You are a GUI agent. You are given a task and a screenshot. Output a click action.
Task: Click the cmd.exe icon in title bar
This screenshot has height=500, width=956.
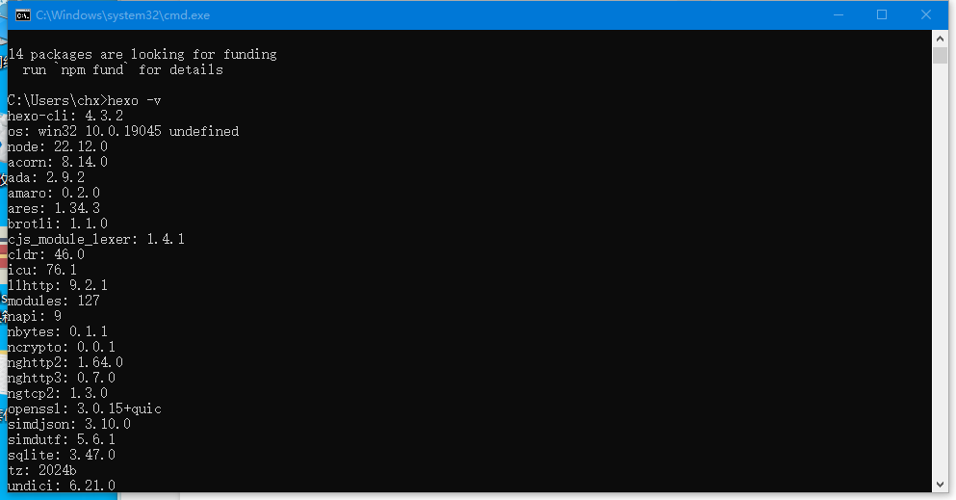point(22,15)
